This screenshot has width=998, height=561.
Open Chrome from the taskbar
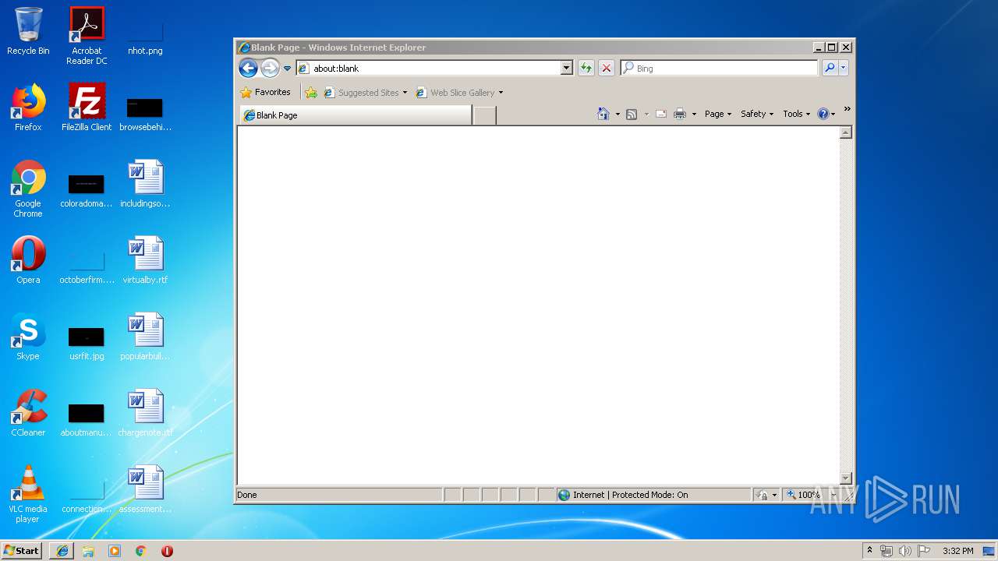point(140,551)
